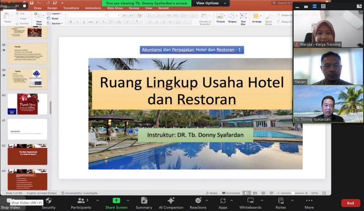Image resolution: width=364 pixels, height=211 pixels.
Task: Toggle Underline formatting in ribbon
Action: click(84, 22)
